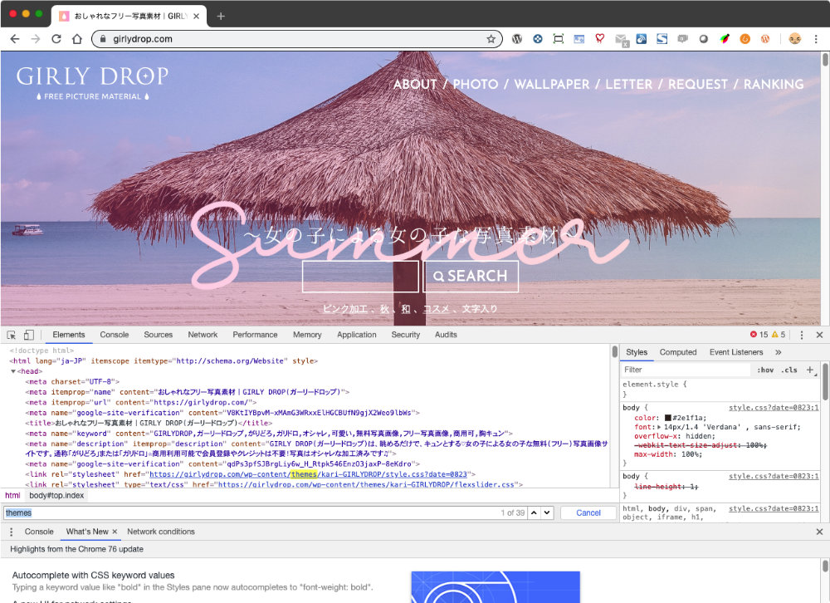The width and height of the screenshot is (830, 603).
Task: Switch to the Performance tab
Action: click(255, 335)
